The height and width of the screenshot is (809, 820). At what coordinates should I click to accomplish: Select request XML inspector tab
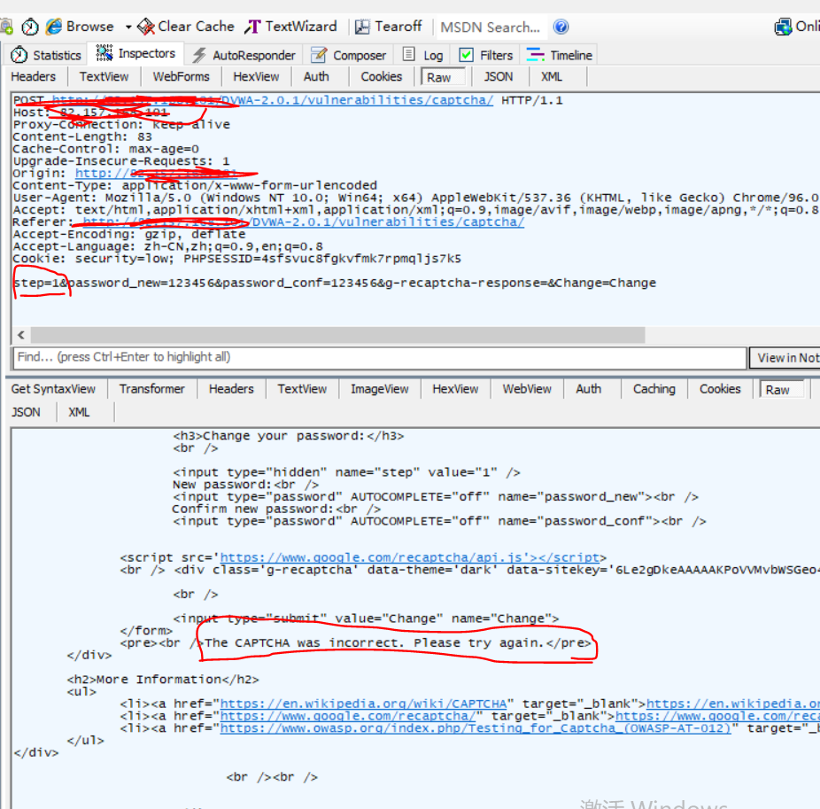[x=552, y=77]
